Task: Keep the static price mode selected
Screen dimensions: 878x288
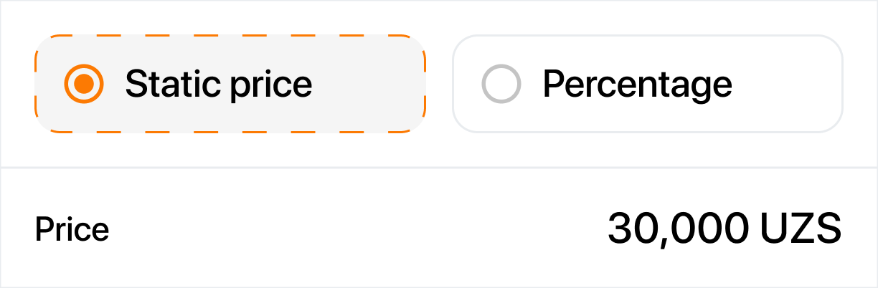Action: (84, 85)
